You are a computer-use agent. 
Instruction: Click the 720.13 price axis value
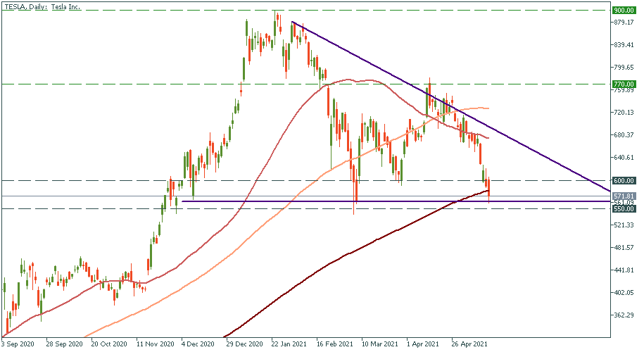click(624, 113)
